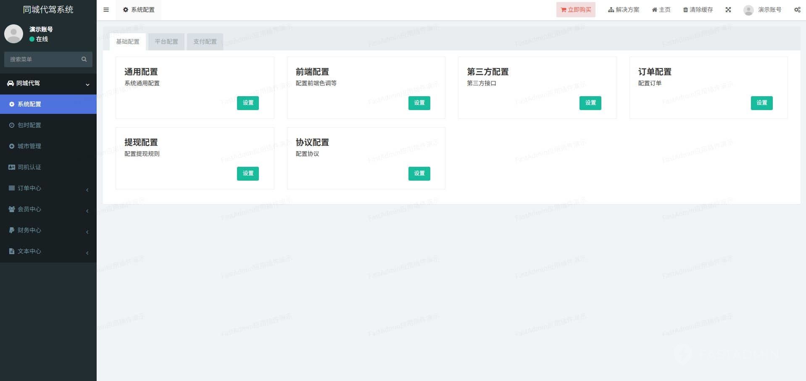Viewport: 806px width, 381px height.
Task: Click the sidebar 演示账号 name text
Action: pos(41,29)
